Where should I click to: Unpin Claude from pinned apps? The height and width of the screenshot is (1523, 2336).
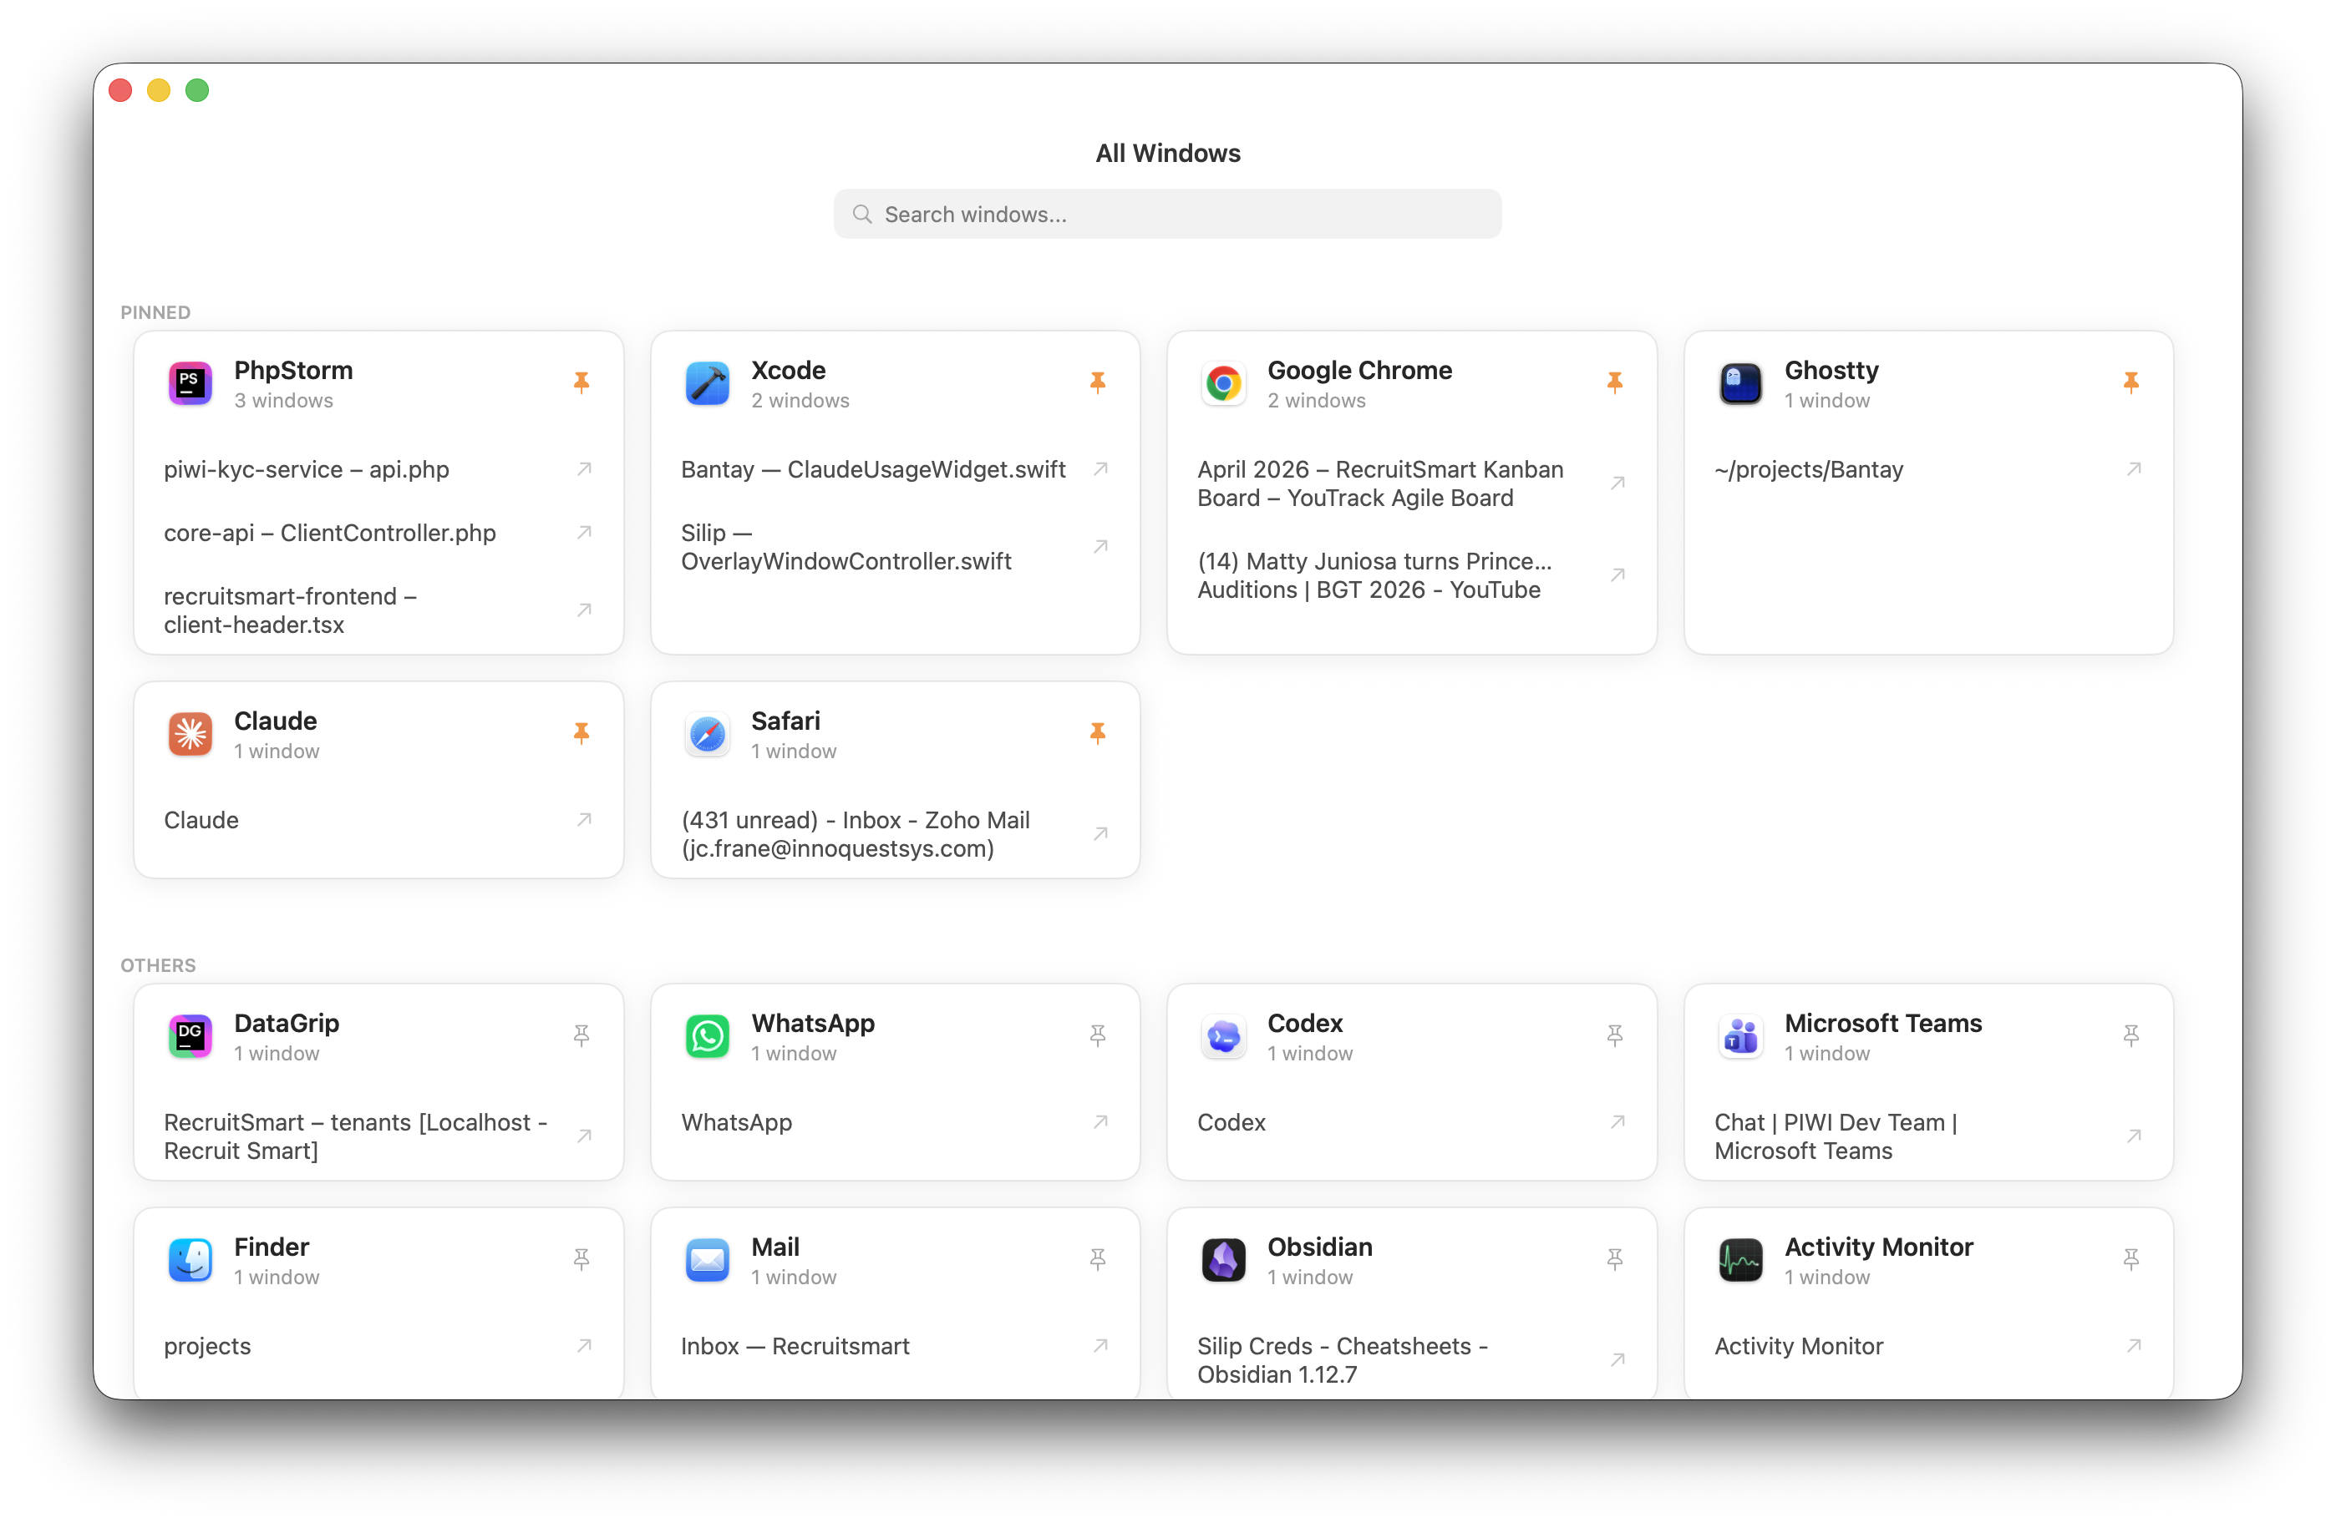point(581,734)
